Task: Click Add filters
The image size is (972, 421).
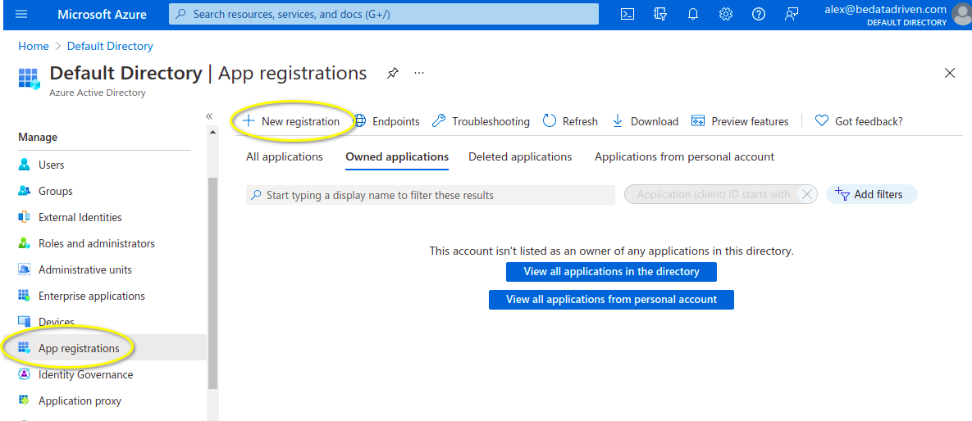Action: [x=872, y=194]
